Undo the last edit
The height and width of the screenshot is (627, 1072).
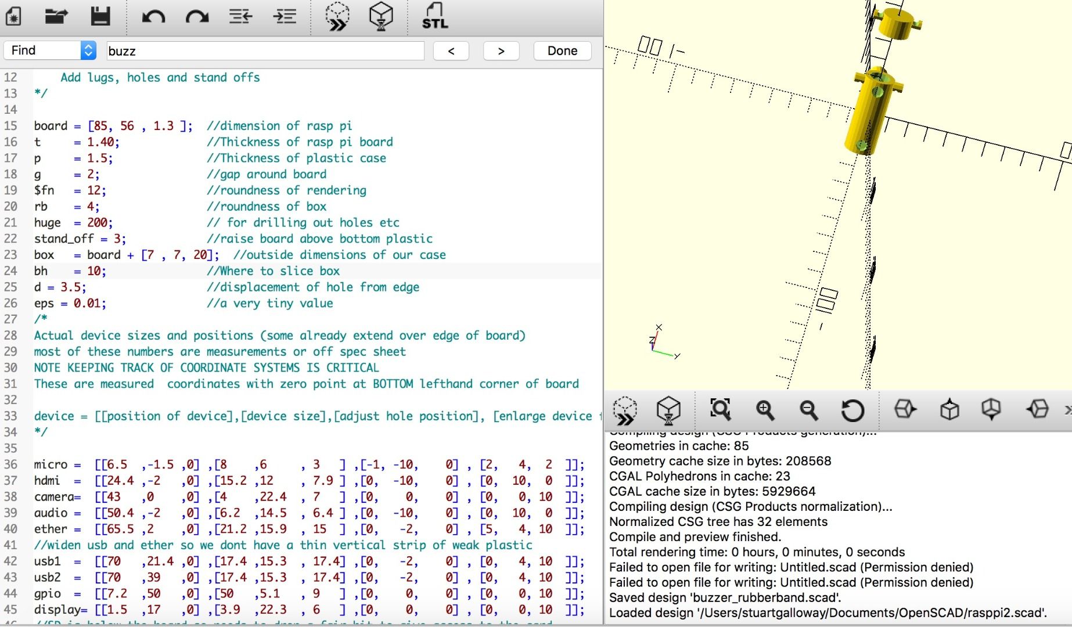[153, 16]
